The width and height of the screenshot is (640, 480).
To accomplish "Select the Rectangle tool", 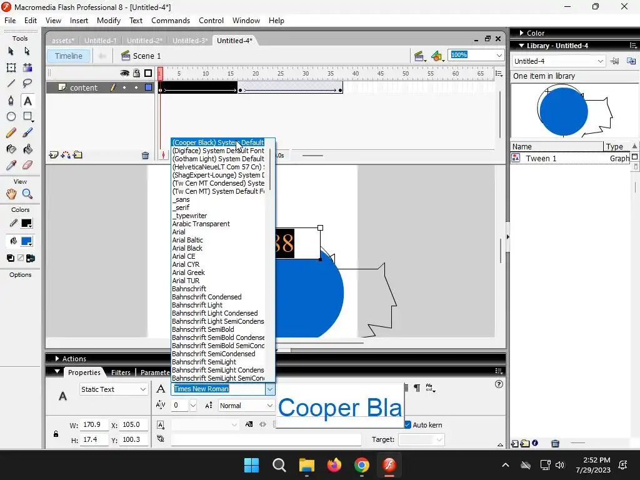I will (27, 117).
